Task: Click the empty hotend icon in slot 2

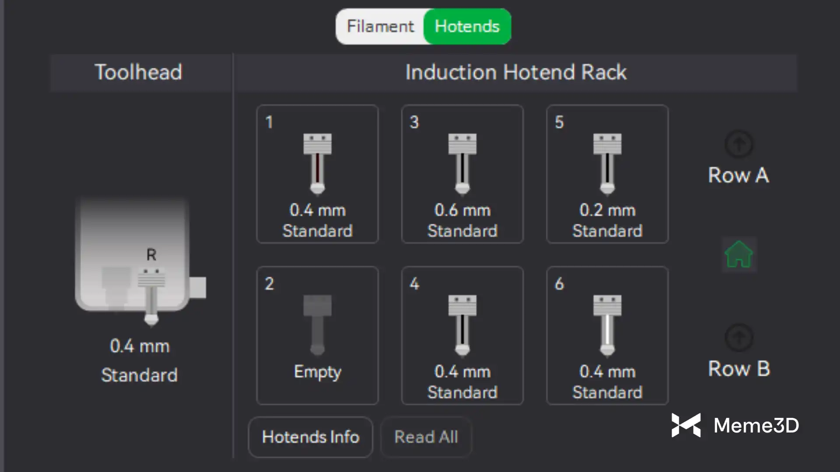Action: coord(317,325)
